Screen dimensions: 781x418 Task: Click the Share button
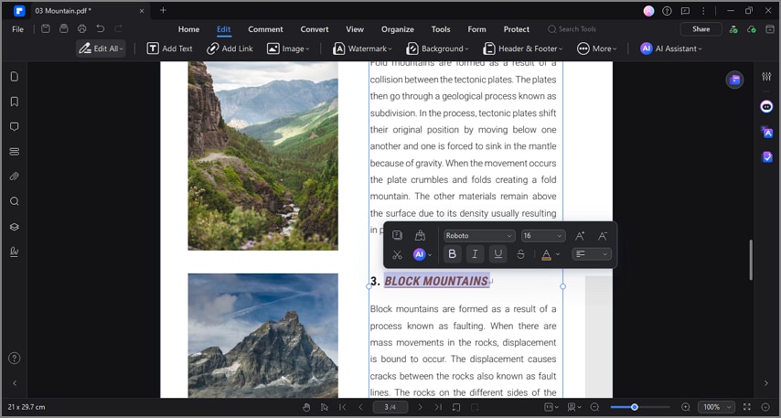coord(701,29)
